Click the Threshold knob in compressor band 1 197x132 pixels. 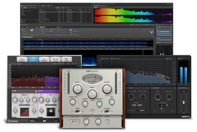[15, 99]
